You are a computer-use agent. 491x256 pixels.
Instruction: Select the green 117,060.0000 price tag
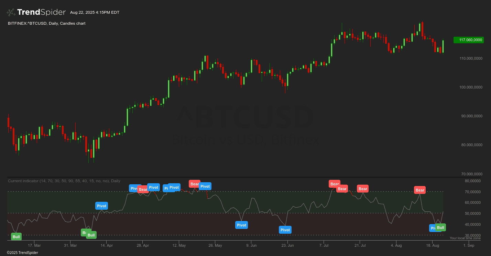(x=468, y=40)
